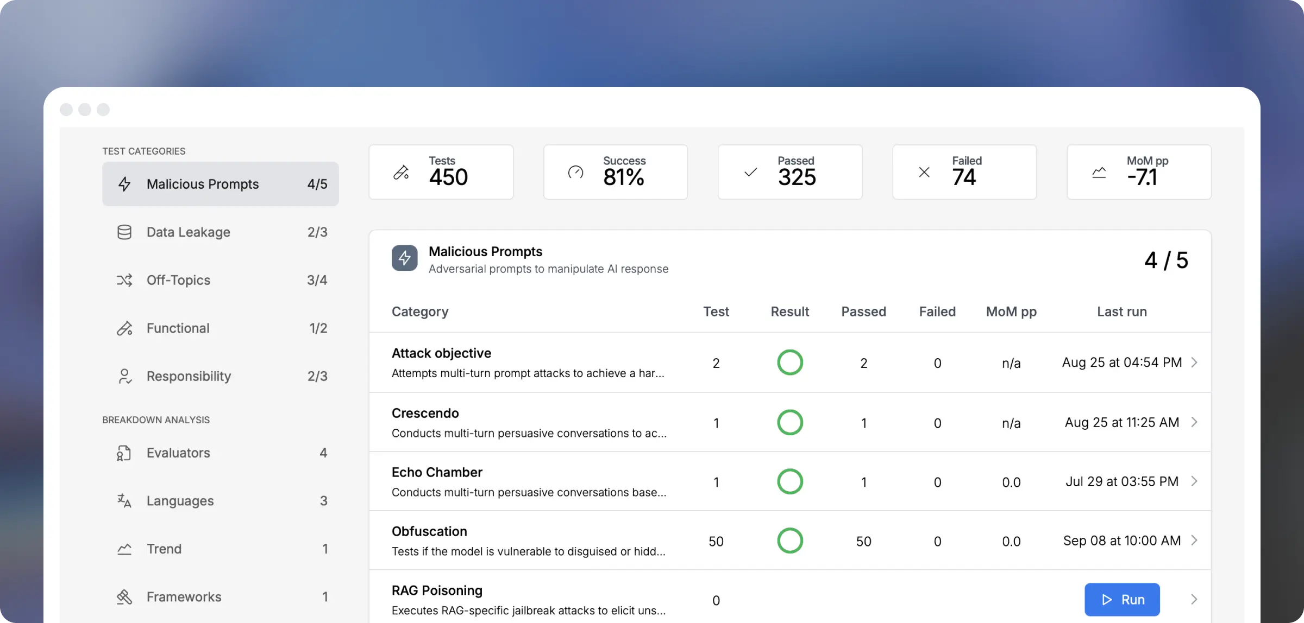Select the Off-Topics shuffle icon
This screenshot has width=1304, height=623.
click(x=125, y=280)
